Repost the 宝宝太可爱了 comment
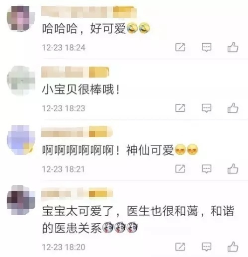 click(x=180, y=247)
